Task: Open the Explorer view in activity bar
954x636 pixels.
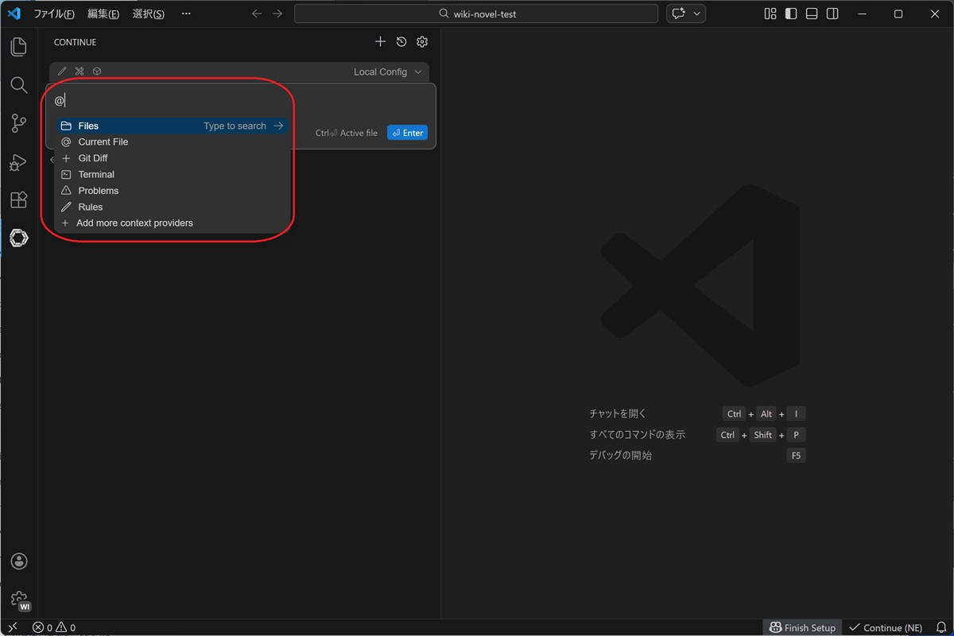Action: pyautogui.click(x=18, y=47)
